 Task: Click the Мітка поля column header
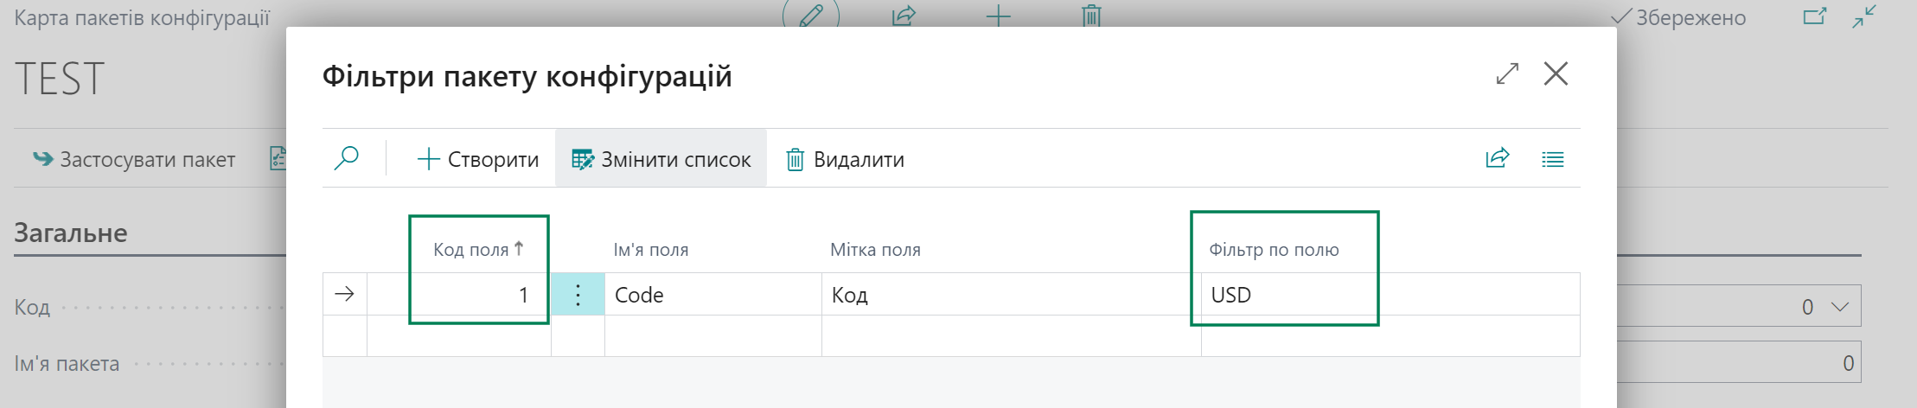coord(875,250)
